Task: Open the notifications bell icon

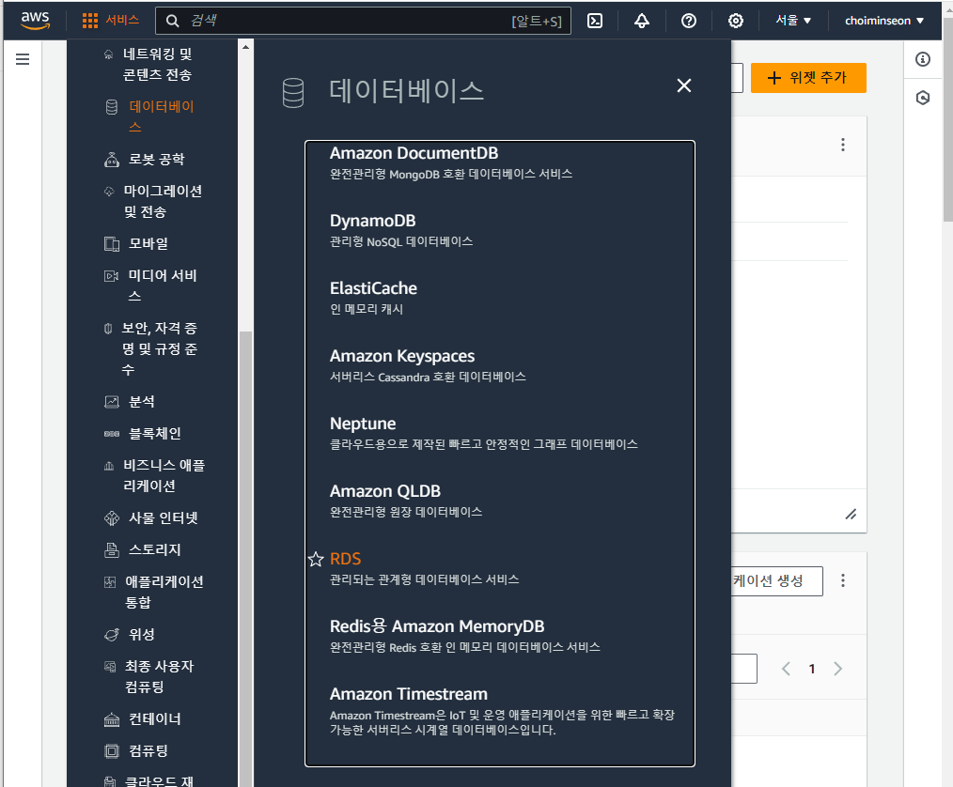Action: [642, 21]
